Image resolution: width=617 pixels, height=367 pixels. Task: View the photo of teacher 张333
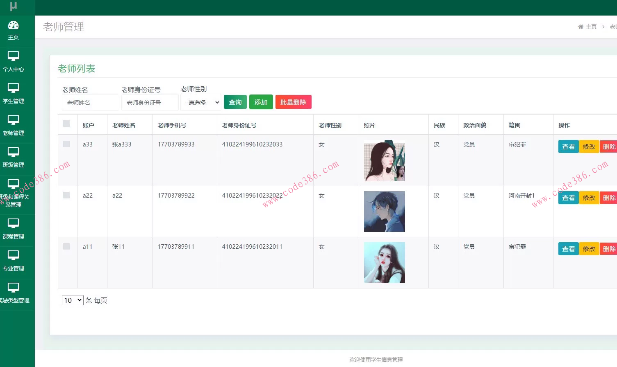[x=384, y=160]
